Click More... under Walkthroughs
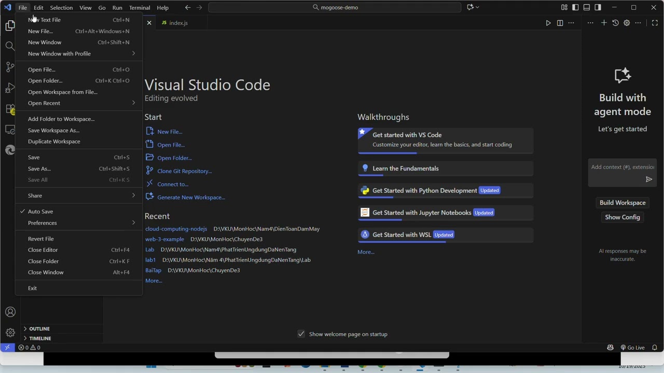The image size is (664, 373). coord(366,252)
